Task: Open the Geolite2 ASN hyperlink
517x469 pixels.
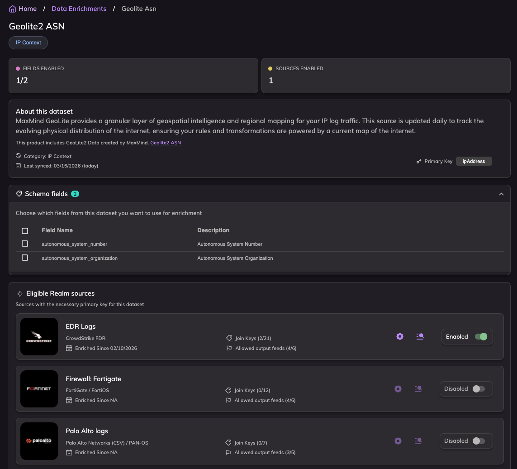Action: [166, 143]
